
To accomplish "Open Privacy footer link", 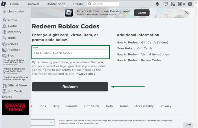I will 166,106.
